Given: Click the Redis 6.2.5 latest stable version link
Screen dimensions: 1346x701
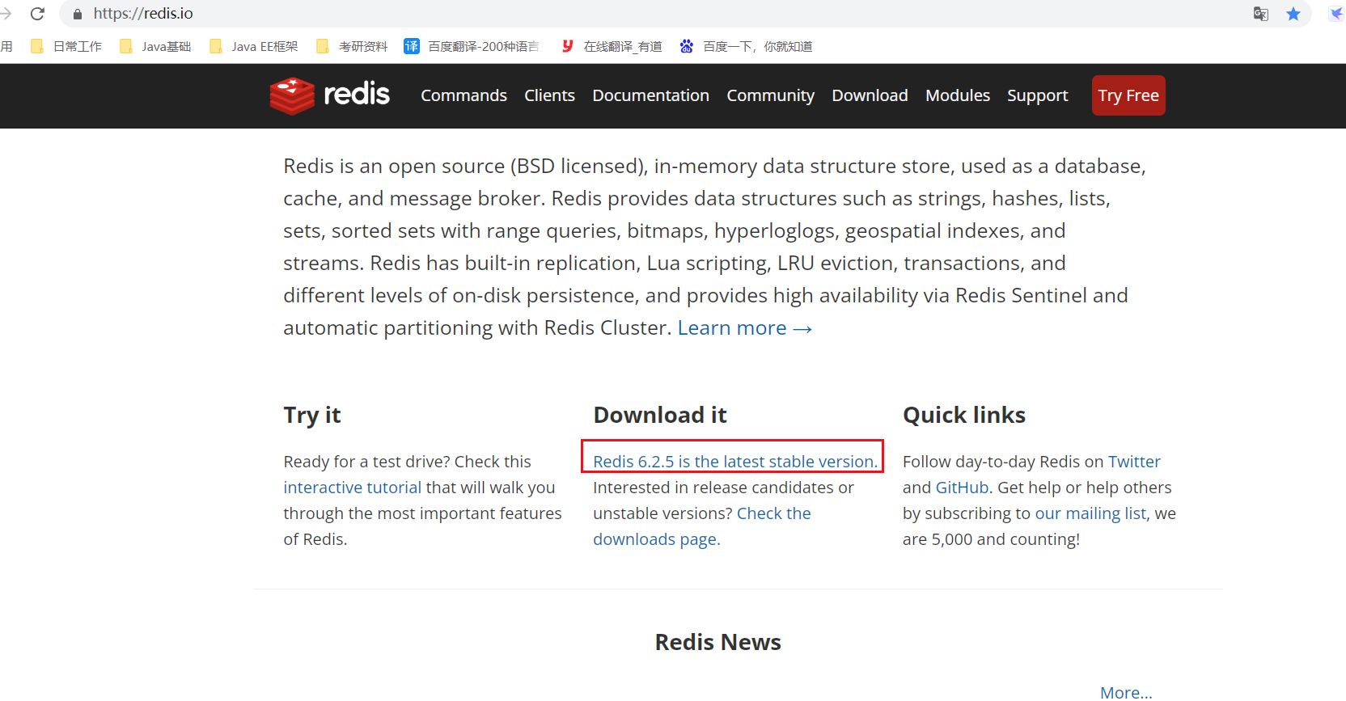Looking at the screenshot, I should coord(735,462).
